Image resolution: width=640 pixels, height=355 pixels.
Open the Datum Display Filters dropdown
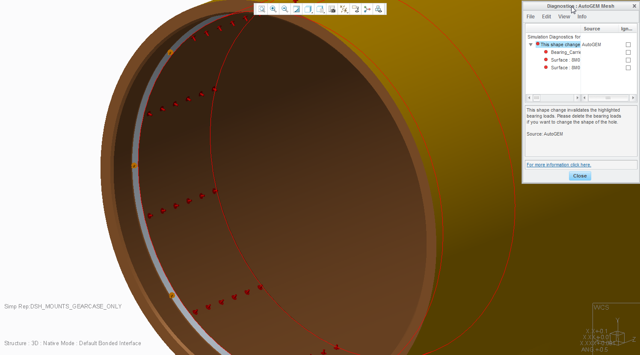tap(344, 9)
